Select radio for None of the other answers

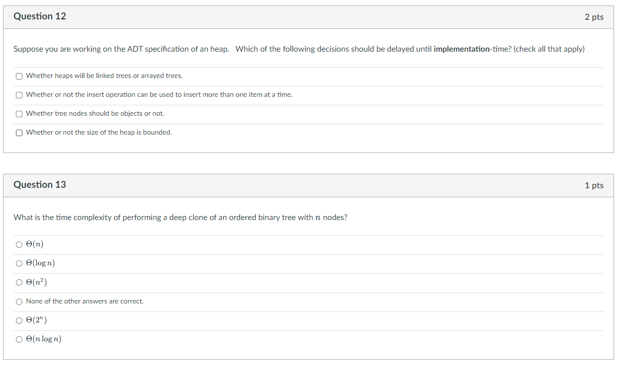[19, 302]
